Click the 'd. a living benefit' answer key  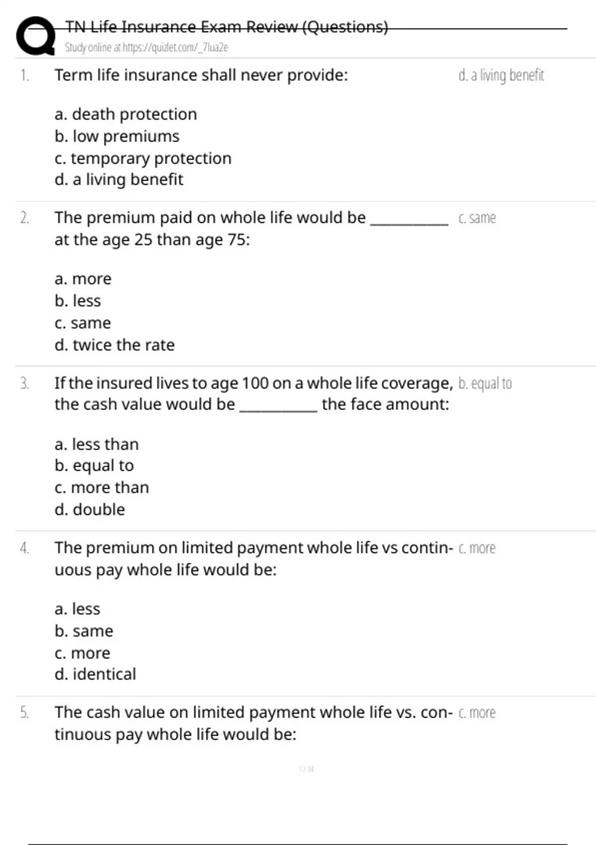tap(501, 76)
